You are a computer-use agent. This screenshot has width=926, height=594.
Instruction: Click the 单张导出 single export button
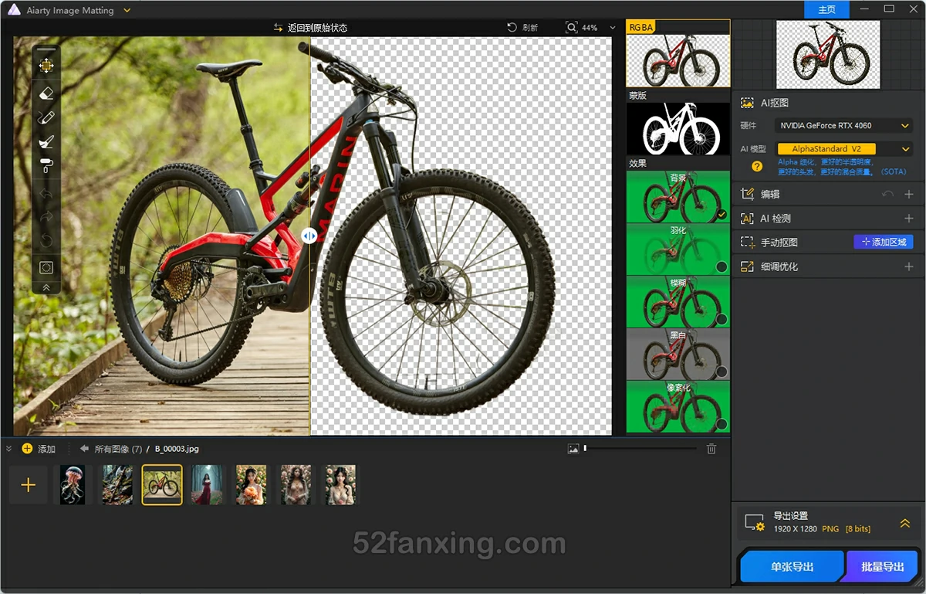792,567
